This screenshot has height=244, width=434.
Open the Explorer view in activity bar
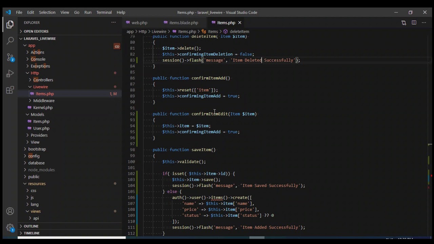click(10, 24)
